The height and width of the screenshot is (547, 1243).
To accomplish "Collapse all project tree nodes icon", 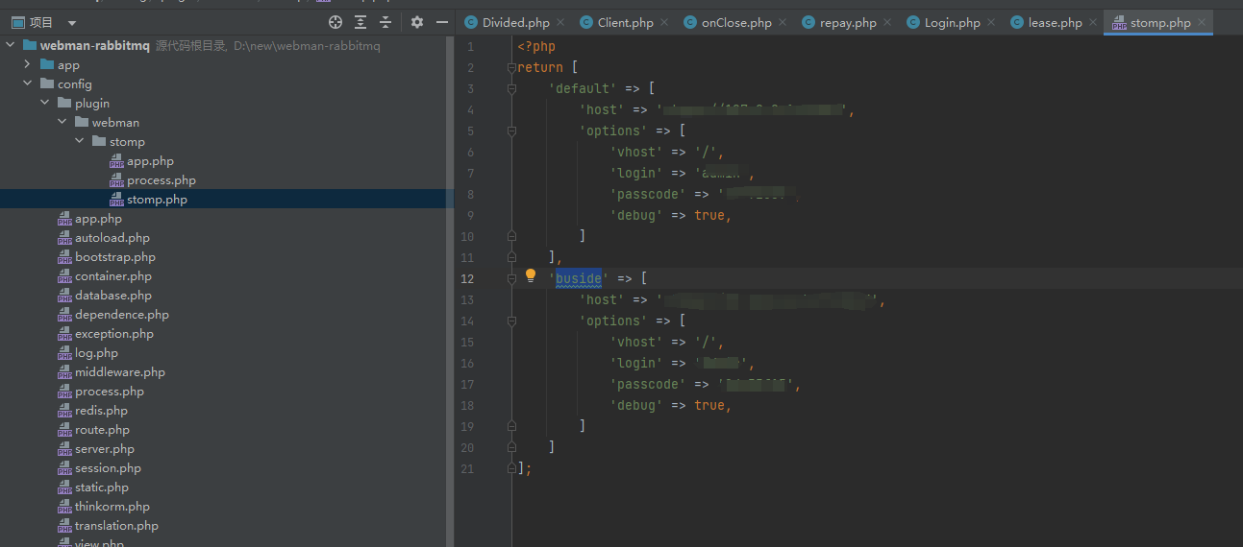I will [x=385, y=22].
